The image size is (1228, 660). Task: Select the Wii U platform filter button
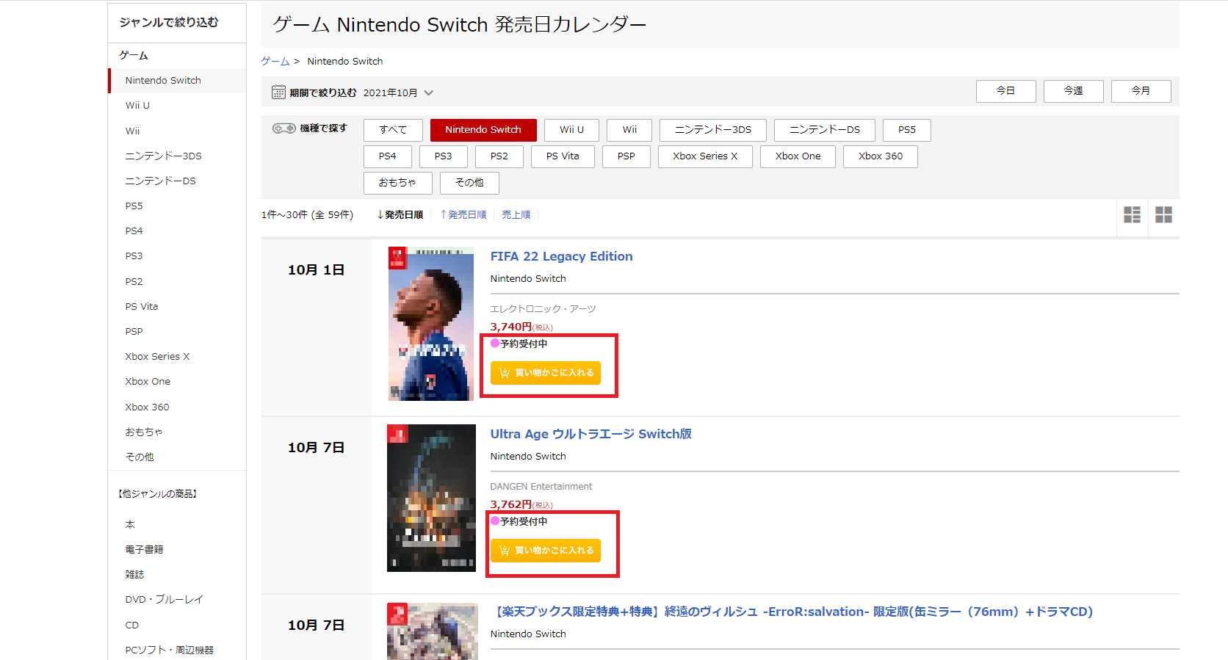point(571,130)
